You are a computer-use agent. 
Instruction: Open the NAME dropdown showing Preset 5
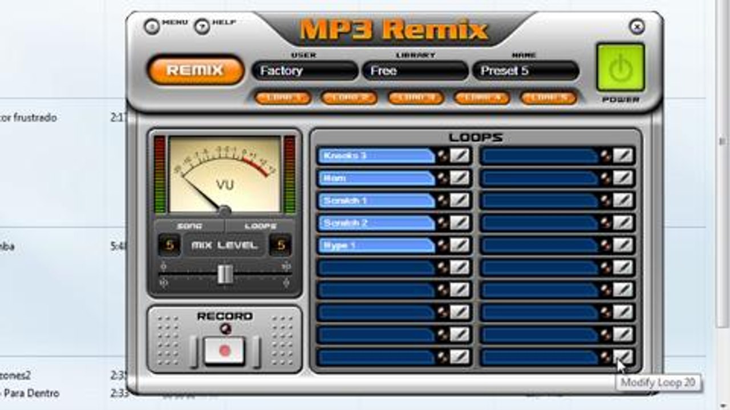tap(525, 71)
